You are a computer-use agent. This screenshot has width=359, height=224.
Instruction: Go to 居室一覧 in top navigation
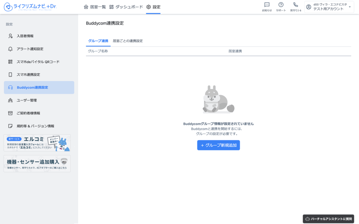tap(95, 7)
